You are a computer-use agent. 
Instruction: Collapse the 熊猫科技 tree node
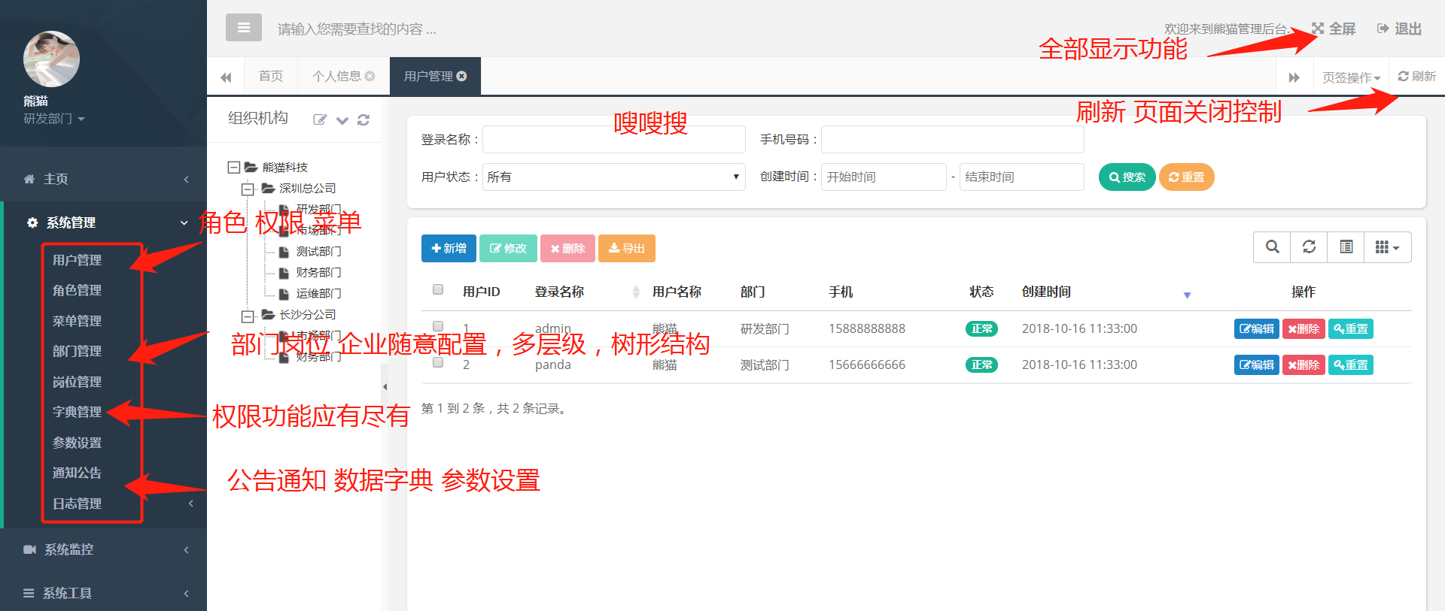[234, 167]
